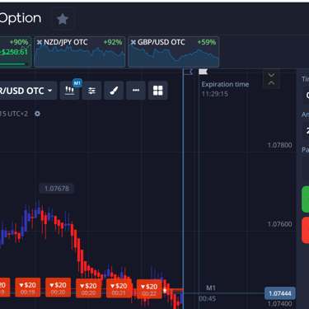Screen dimensions: 309x309
Task: Close the GBP/USD OTC tab
Action: click(133, 42)
